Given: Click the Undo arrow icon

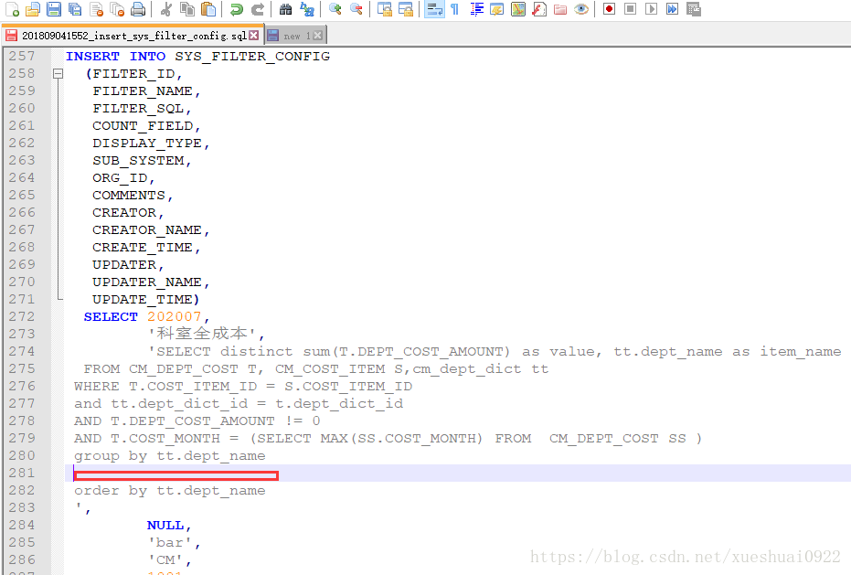Looking at the screenshot, I should click(236, 10).
